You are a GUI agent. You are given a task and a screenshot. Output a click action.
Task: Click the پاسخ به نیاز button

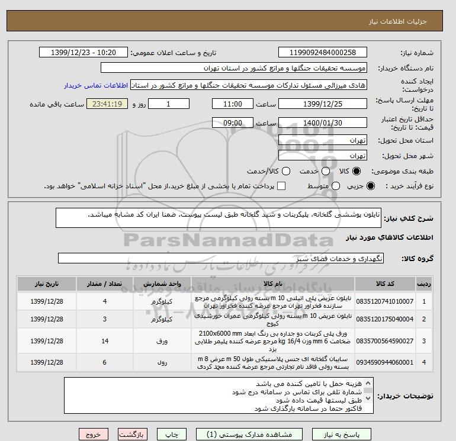[342, 434]
